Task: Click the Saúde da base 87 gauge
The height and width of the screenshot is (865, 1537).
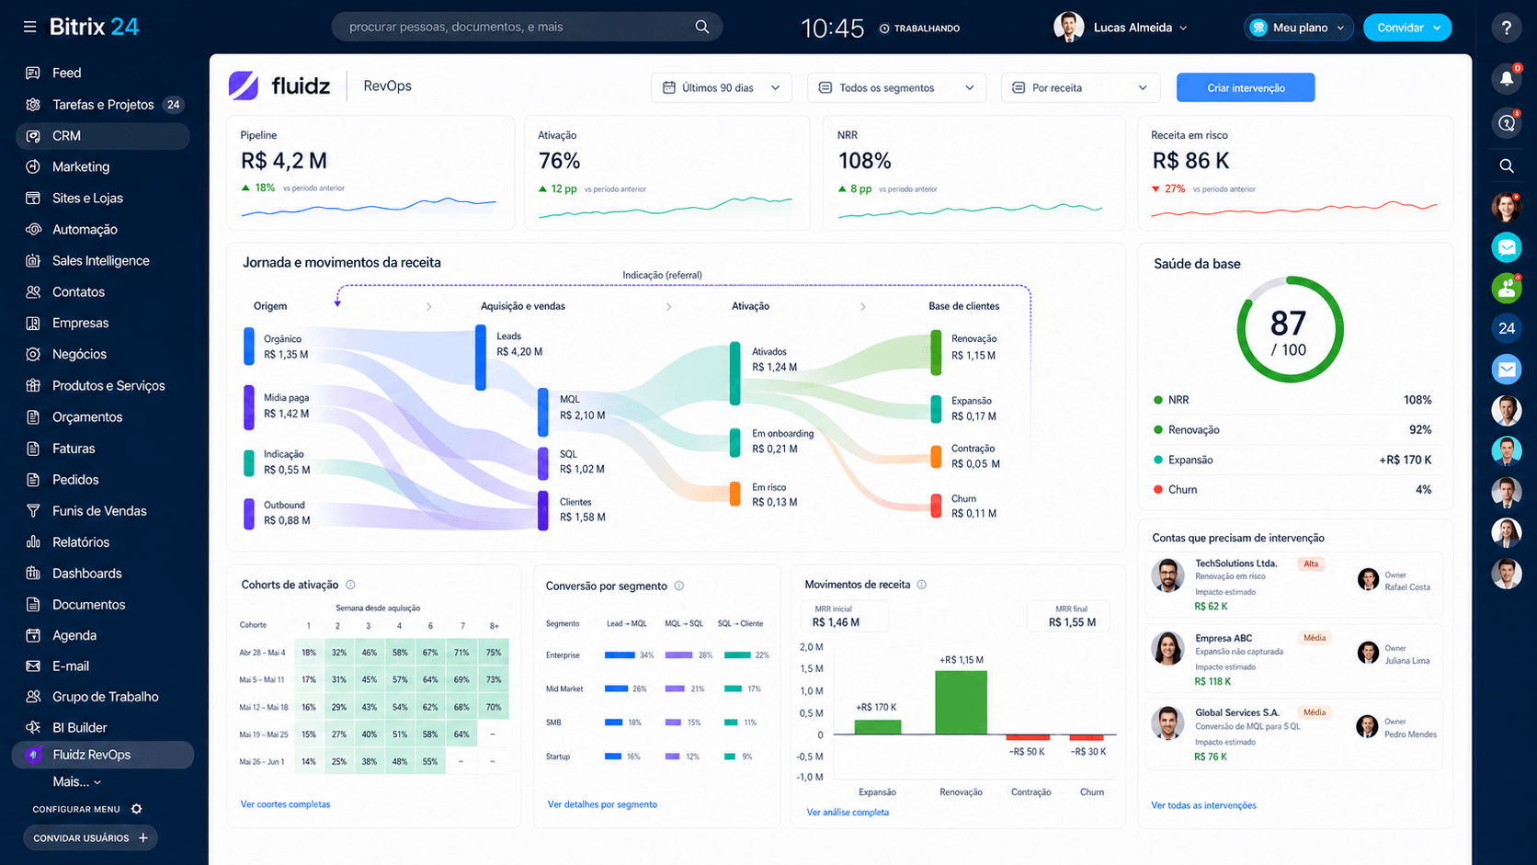Action: pos(1290,330)
